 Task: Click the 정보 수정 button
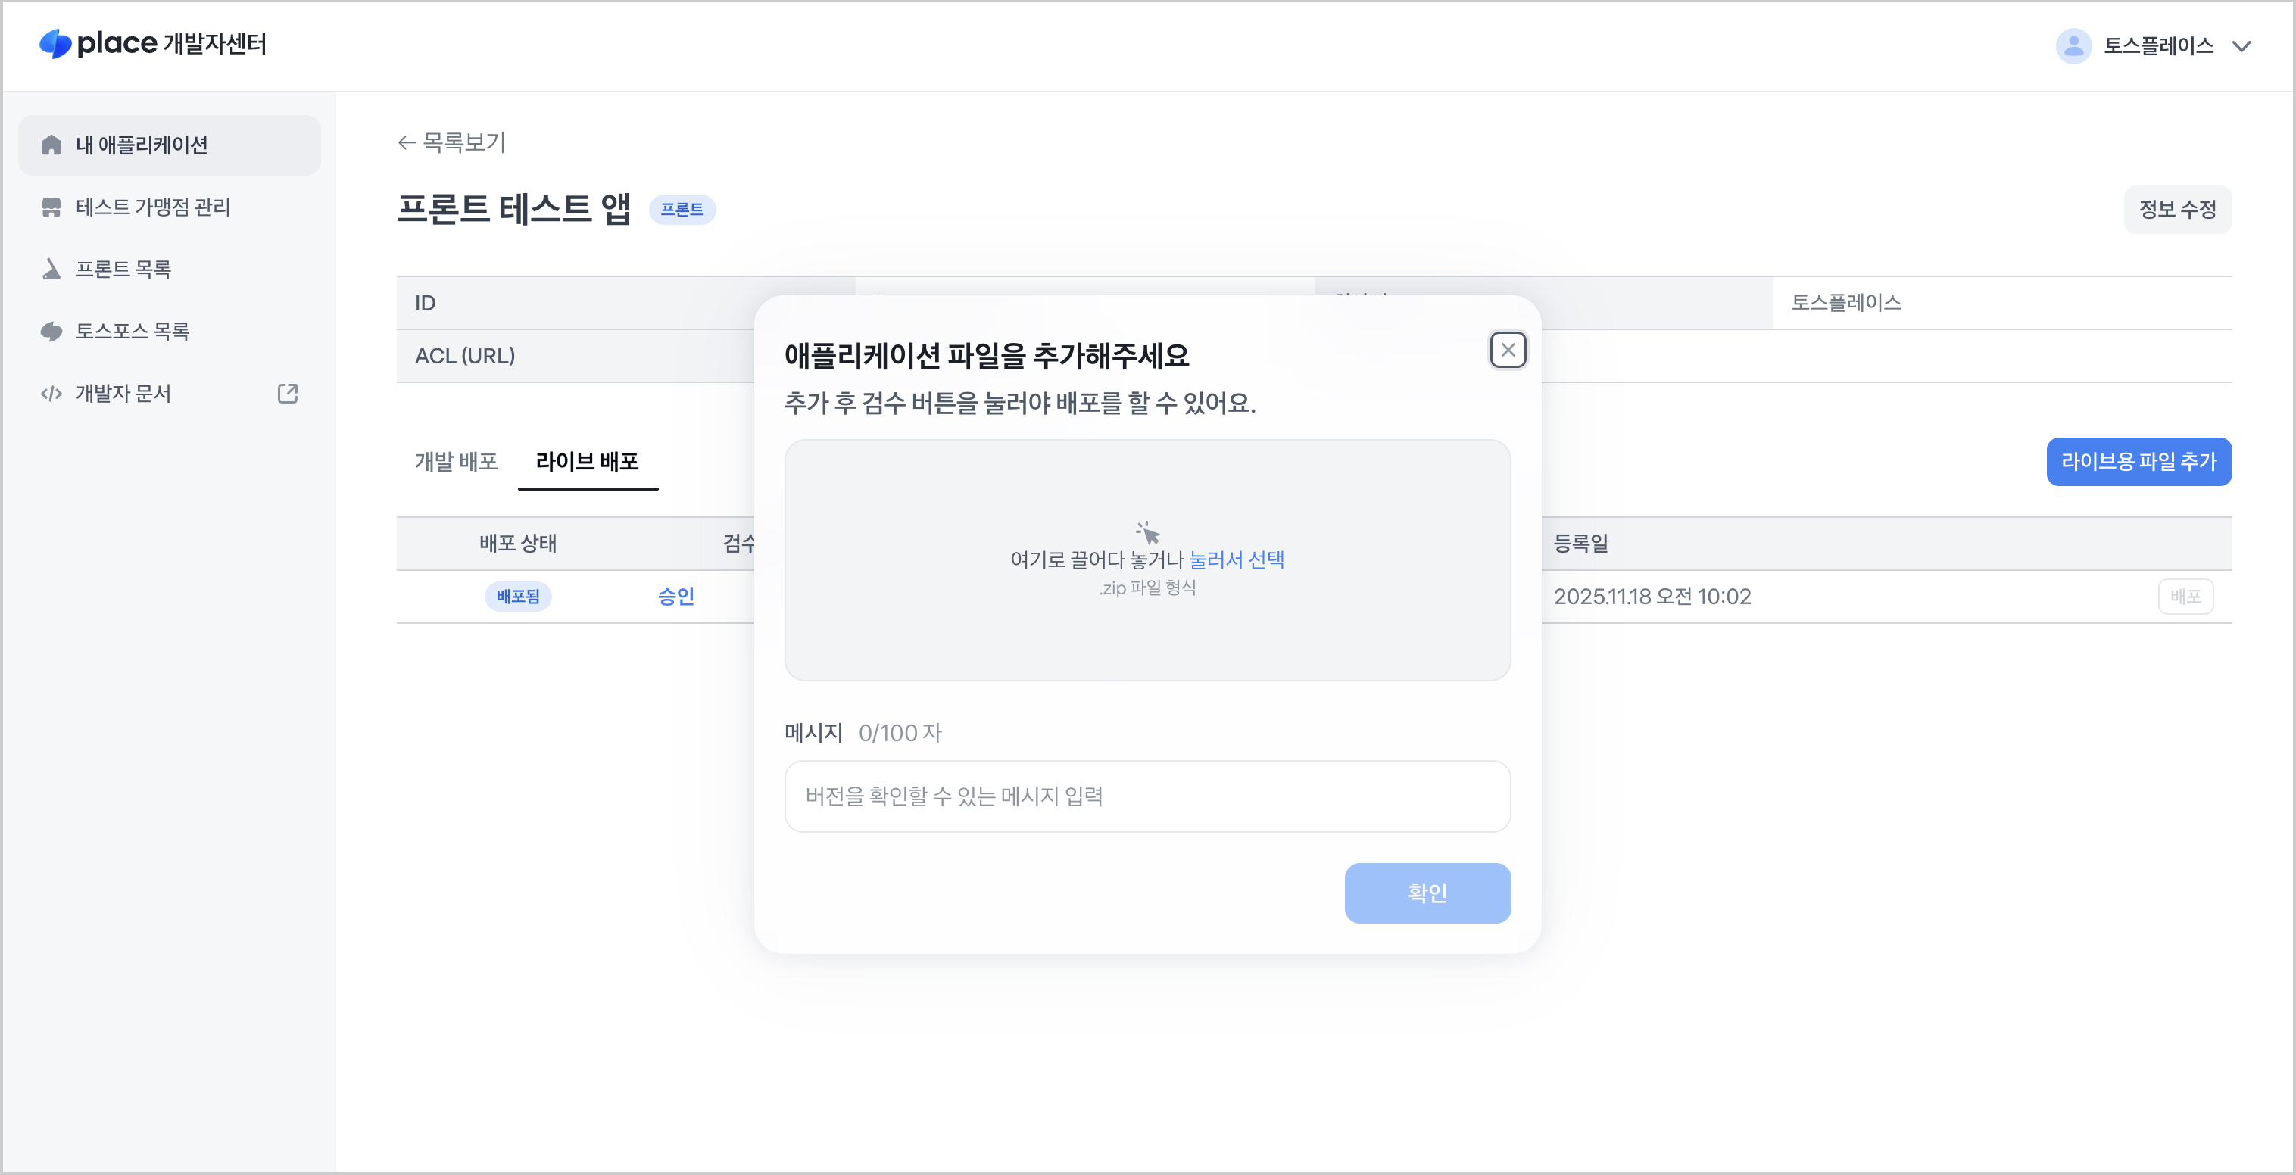(2177, 210)
